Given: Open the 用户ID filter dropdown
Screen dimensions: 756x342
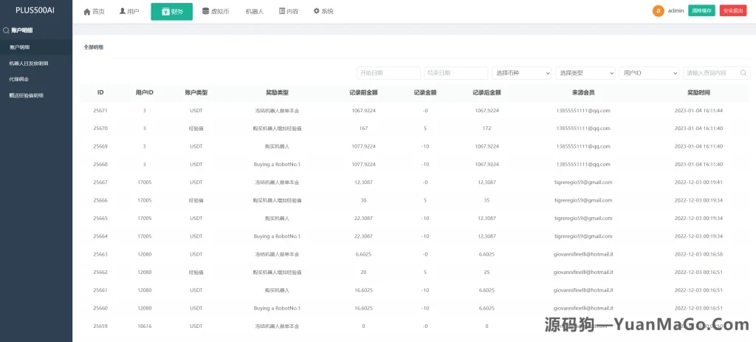Looking at the screenshot, I should [649, 73].
